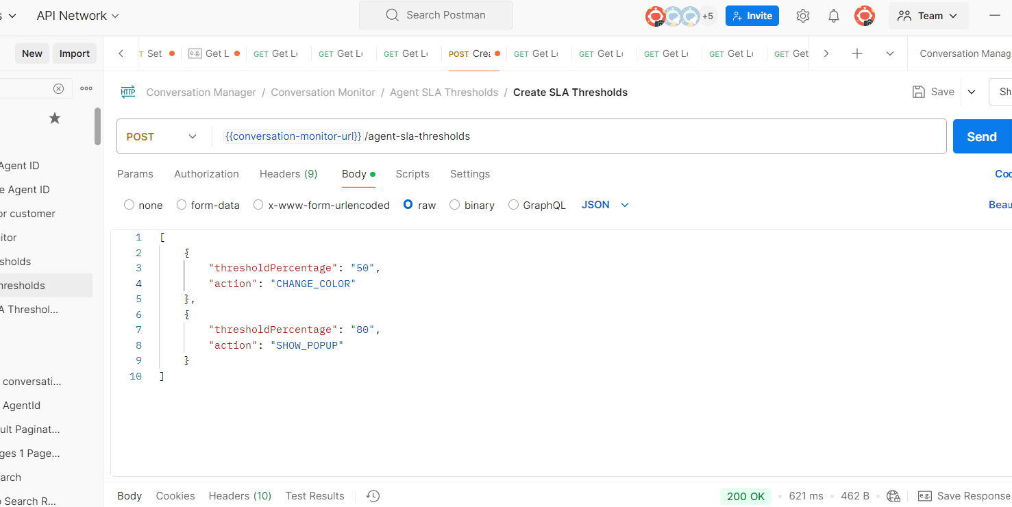Viewport: 1012px width, 507px height.
Task: Open the notifications bell
Action: [834, 16]
